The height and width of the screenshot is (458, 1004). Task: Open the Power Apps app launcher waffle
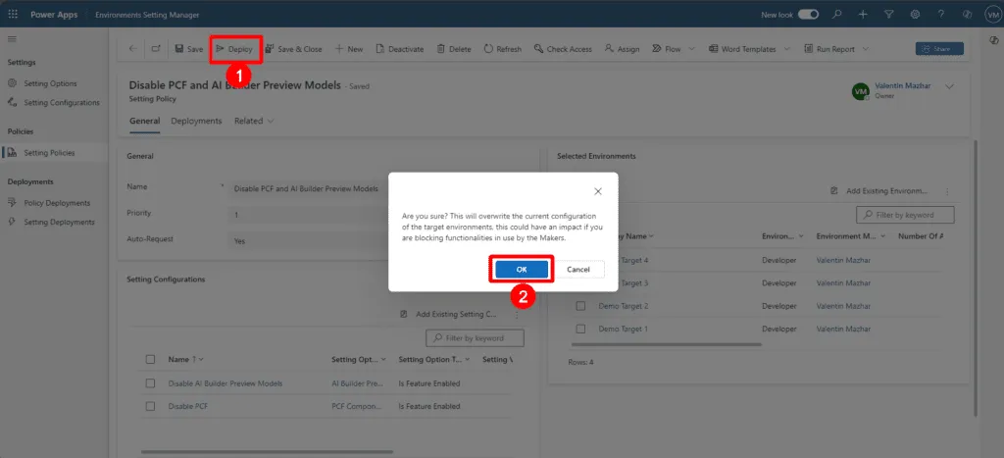click(x=13, y=14)
